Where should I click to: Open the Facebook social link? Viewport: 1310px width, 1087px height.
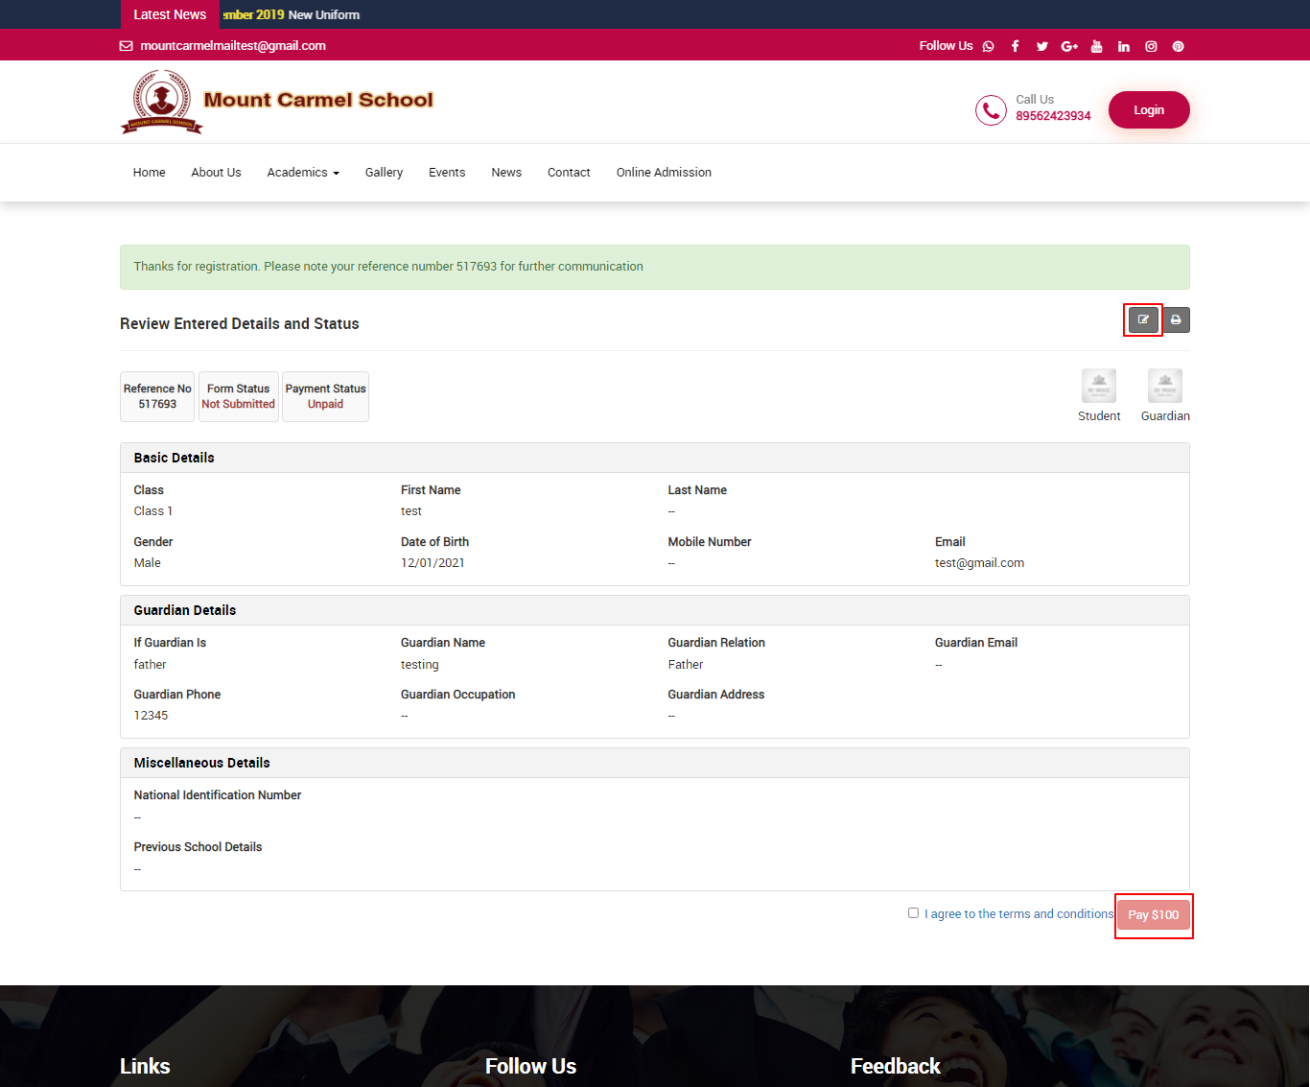pos(1015,46)
